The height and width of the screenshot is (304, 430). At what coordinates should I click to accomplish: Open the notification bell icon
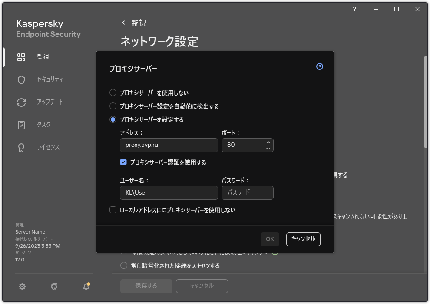coord(86,287)
